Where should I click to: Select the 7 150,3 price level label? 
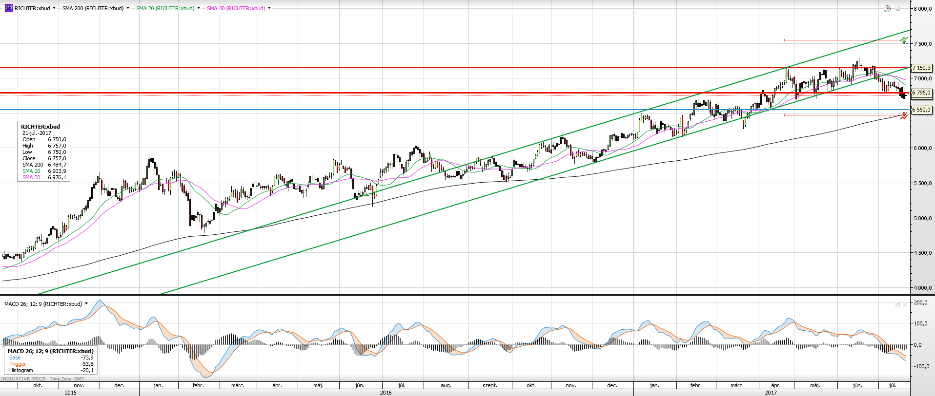click(921, 68)
